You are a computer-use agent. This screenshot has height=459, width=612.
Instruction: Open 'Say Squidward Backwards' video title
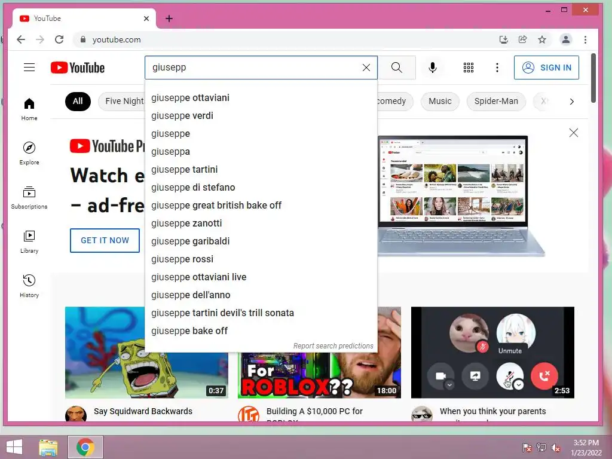[x=143, y=411]
